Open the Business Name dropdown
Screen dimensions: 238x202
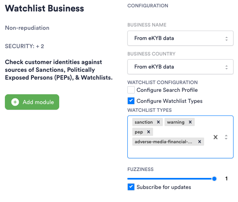tap(180, 38)
